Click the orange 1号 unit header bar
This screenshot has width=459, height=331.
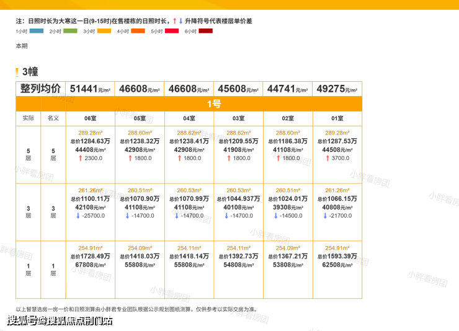[x=213, y=104]
